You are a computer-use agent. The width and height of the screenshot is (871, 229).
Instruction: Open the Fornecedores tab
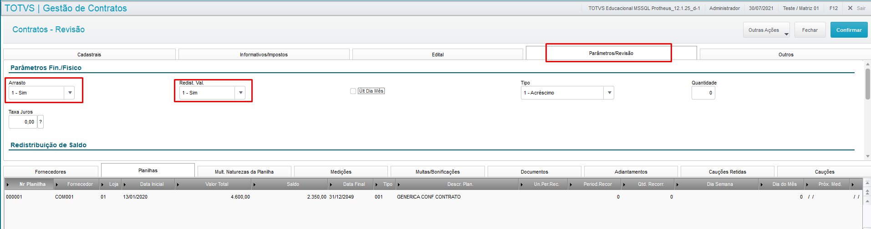click(x=51, y=172)
